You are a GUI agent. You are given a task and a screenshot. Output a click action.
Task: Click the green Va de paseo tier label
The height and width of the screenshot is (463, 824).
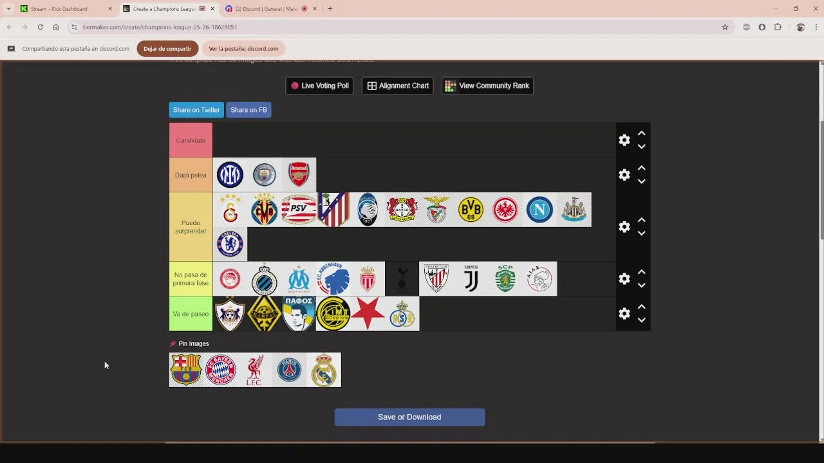point(191,314)
